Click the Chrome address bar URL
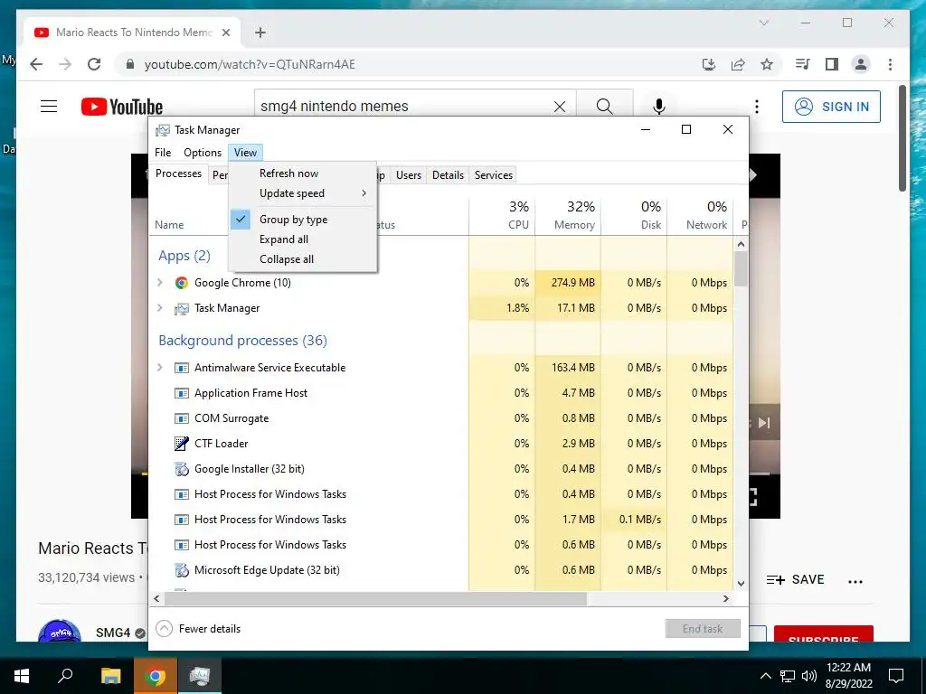 pos(250,64)
